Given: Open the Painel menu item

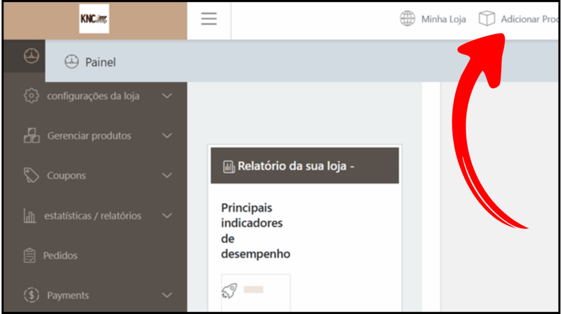Looking at the screenshot, I should (100, 62).
